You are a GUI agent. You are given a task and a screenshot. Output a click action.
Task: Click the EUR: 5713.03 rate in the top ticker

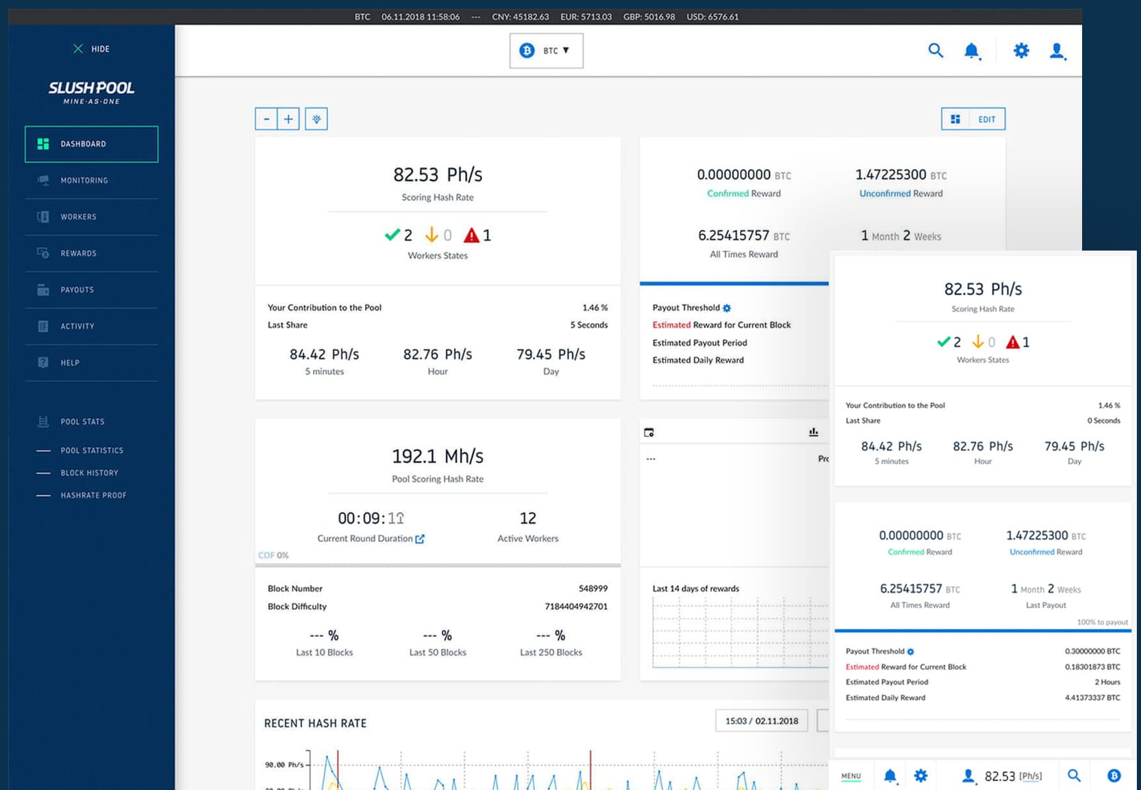point(586,16)
